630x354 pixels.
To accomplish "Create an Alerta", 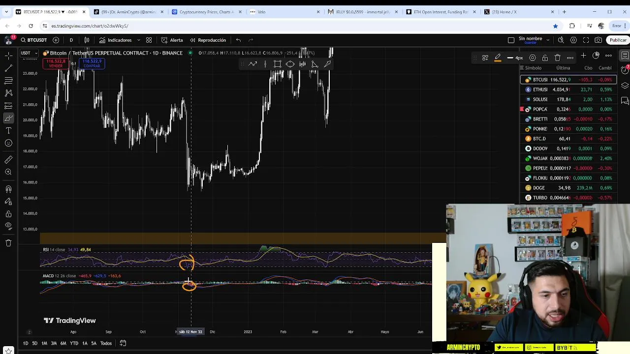I will coord(172,40).
